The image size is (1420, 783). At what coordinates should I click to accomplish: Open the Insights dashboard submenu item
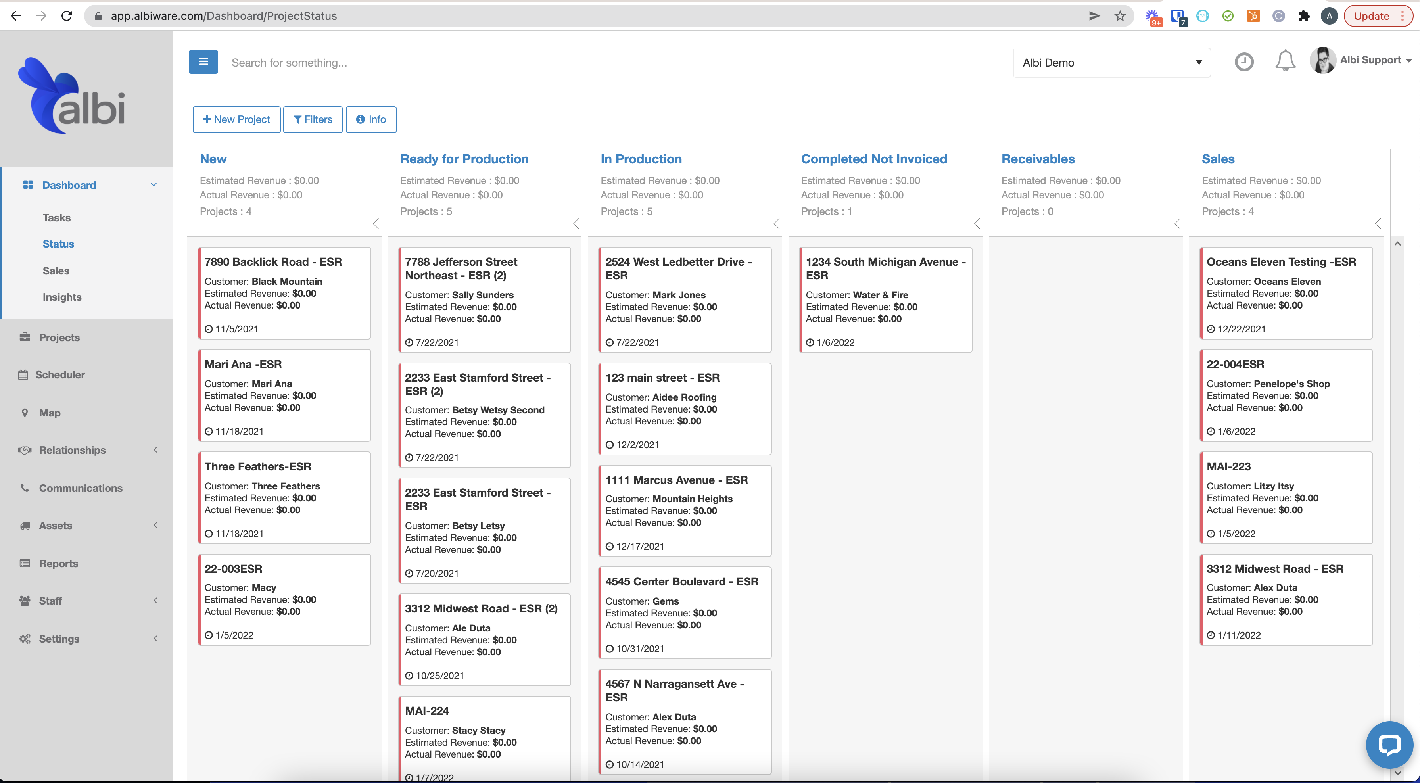coord(62,297)
